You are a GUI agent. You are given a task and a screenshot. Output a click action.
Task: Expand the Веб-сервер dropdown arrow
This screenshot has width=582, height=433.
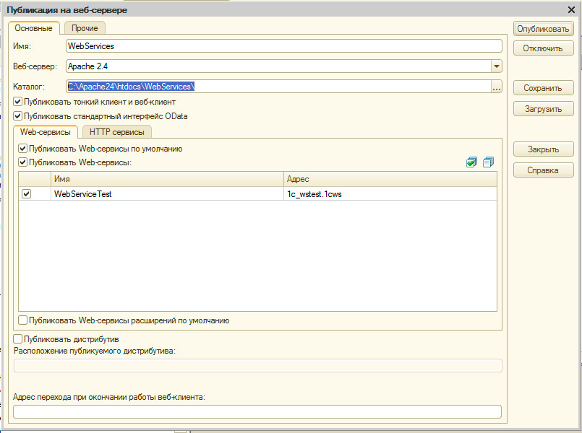click(497, 66)
